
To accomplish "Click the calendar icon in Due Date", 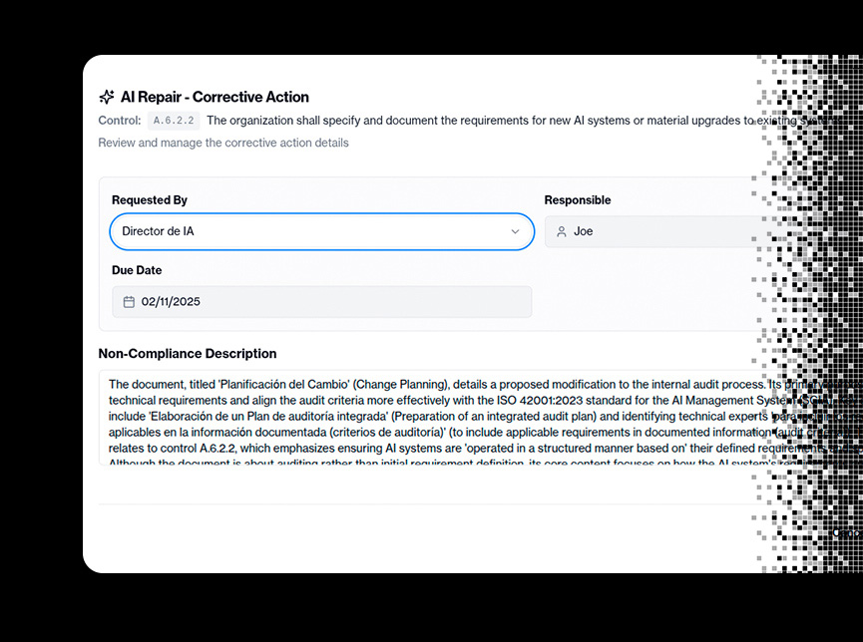I will pos(129,302).
